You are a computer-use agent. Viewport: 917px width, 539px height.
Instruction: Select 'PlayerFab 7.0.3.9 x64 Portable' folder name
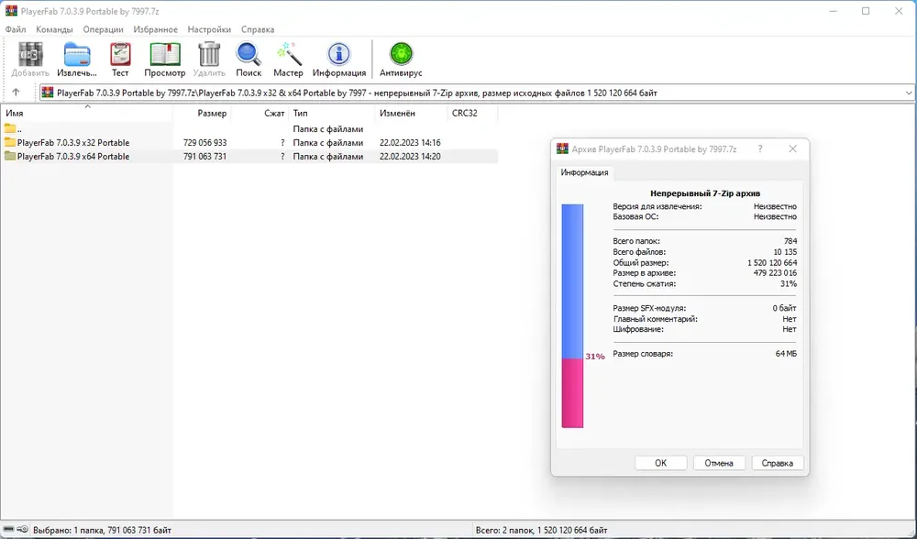click(73, 156)
